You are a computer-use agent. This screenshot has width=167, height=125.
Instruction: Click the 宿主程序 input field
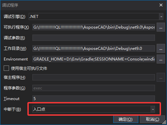(94, 77)
